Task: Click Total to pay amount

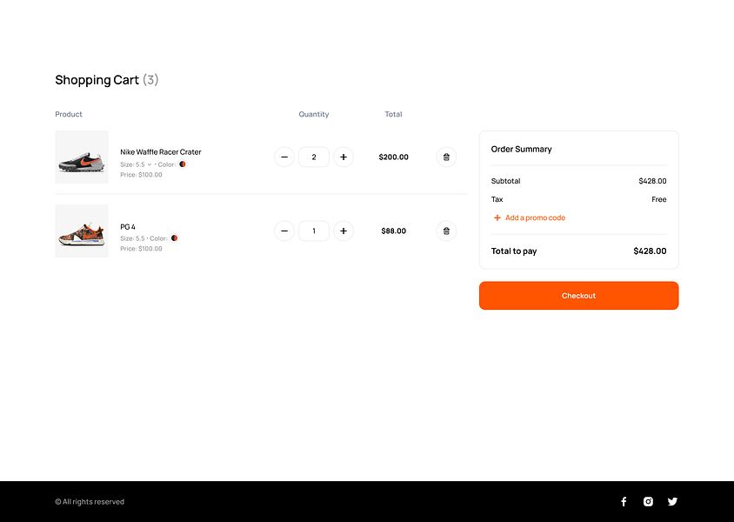Action: [x=650, y=251]
